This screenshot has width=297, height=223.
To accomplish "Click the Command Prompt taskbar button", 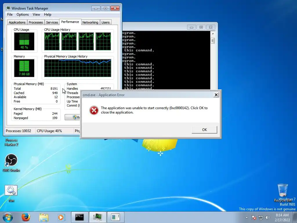I will (x=79, y=217).
